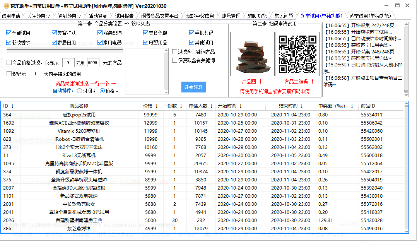
Task: Click the 商品名称 column header
Action: 79,106
